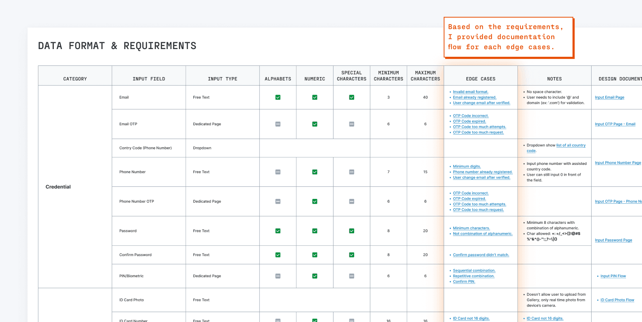642x322 pixels.
Task: Select the minimum characters value '7'
Action: pos(388,172)
